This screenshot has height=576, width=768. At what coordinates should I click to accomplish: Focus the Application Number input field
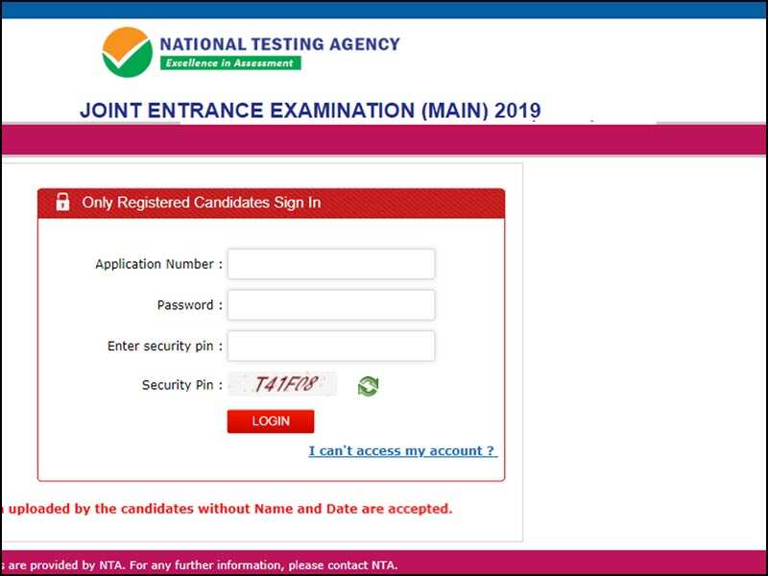tap(331, 264)
